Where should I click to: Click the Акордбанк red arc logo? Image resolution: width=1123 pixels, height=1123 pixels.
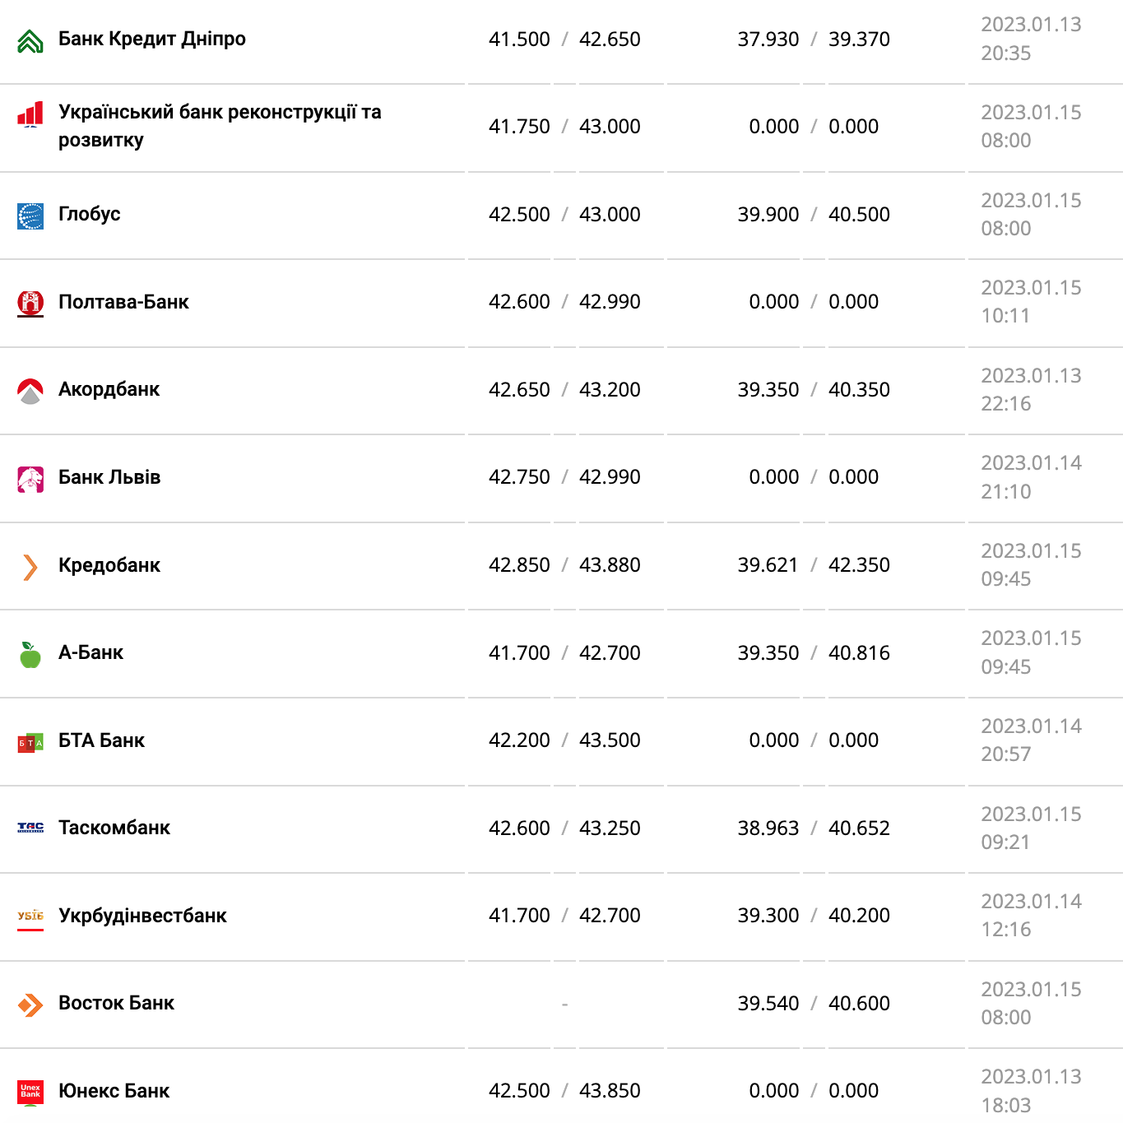[x=30, y=392]
